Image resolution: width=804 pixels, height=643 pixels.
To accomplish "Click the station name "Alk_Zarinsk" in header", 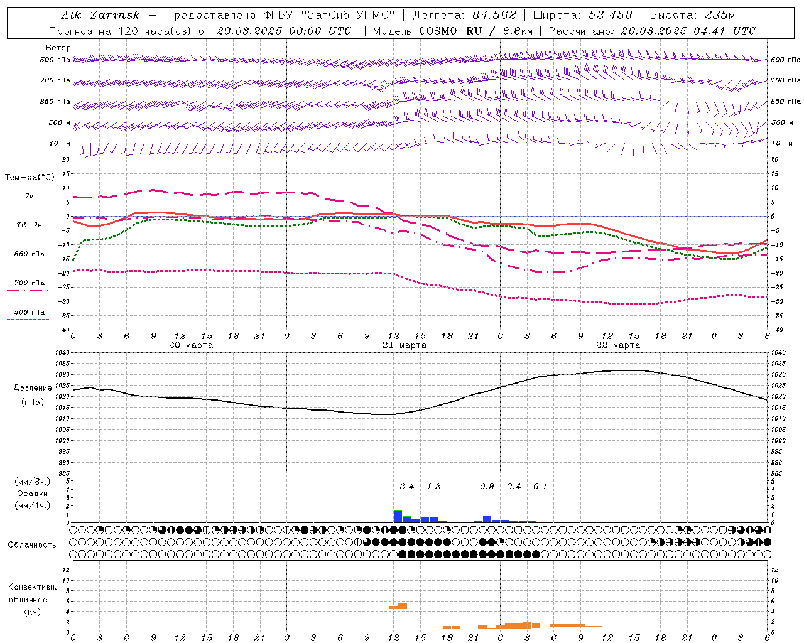I will [x=100, y=15].
